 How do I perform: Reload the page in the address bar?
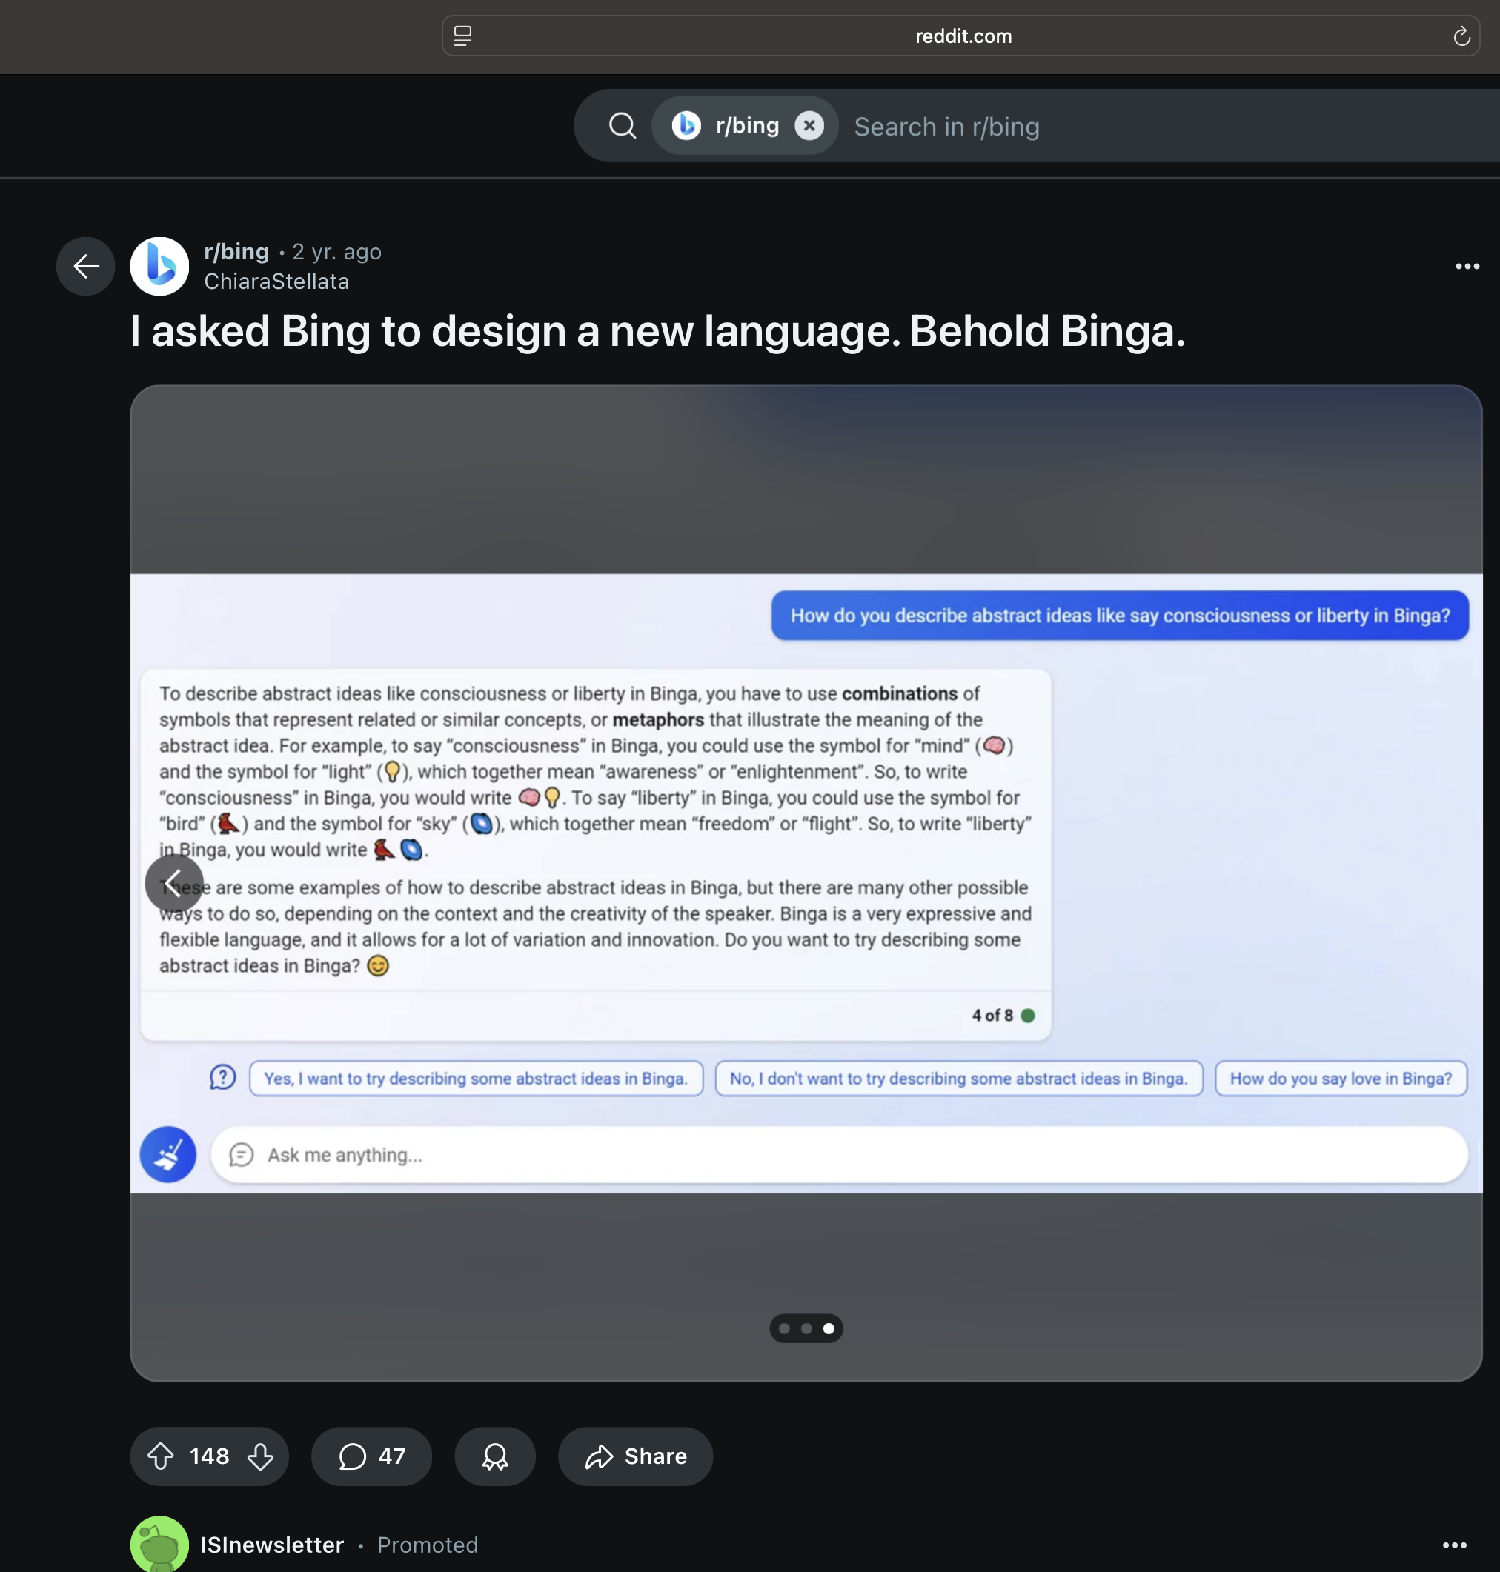pyautogui.click(x=1461, y=37)
